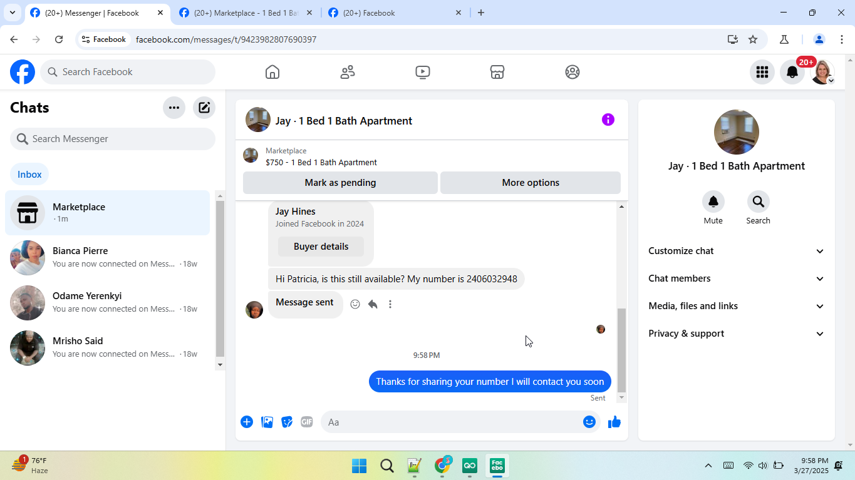Click the Facebook logo
The image size is (855, 480).
(x=23, y=72)
